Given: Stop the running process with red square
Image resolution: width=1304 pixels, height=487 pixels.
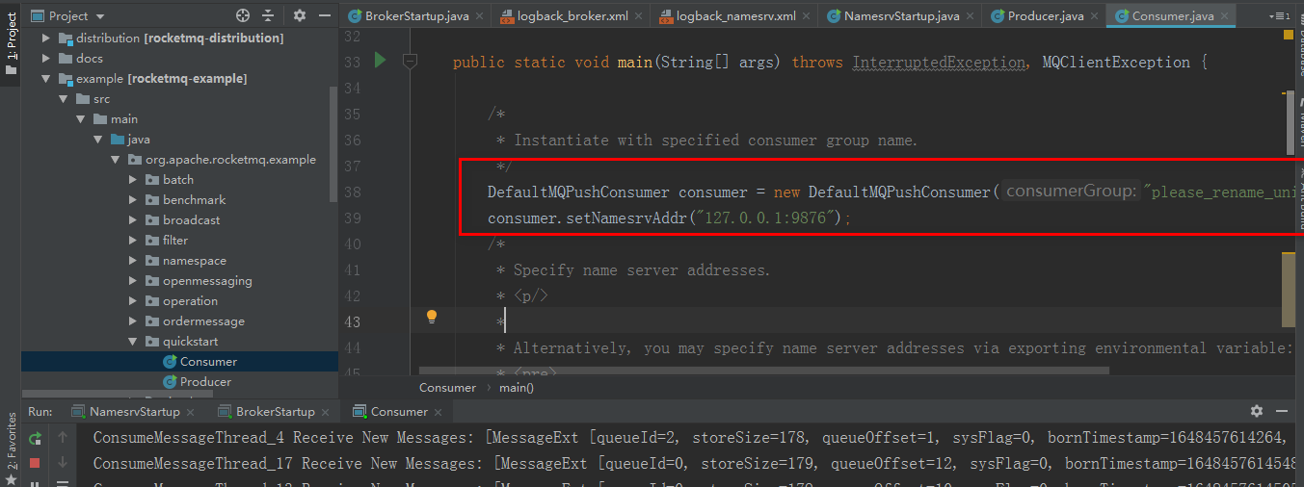Looking at the screenshot, I should [x=35, y=463].
